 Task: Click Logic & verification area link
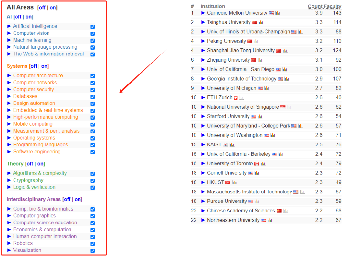coord(34,187)
